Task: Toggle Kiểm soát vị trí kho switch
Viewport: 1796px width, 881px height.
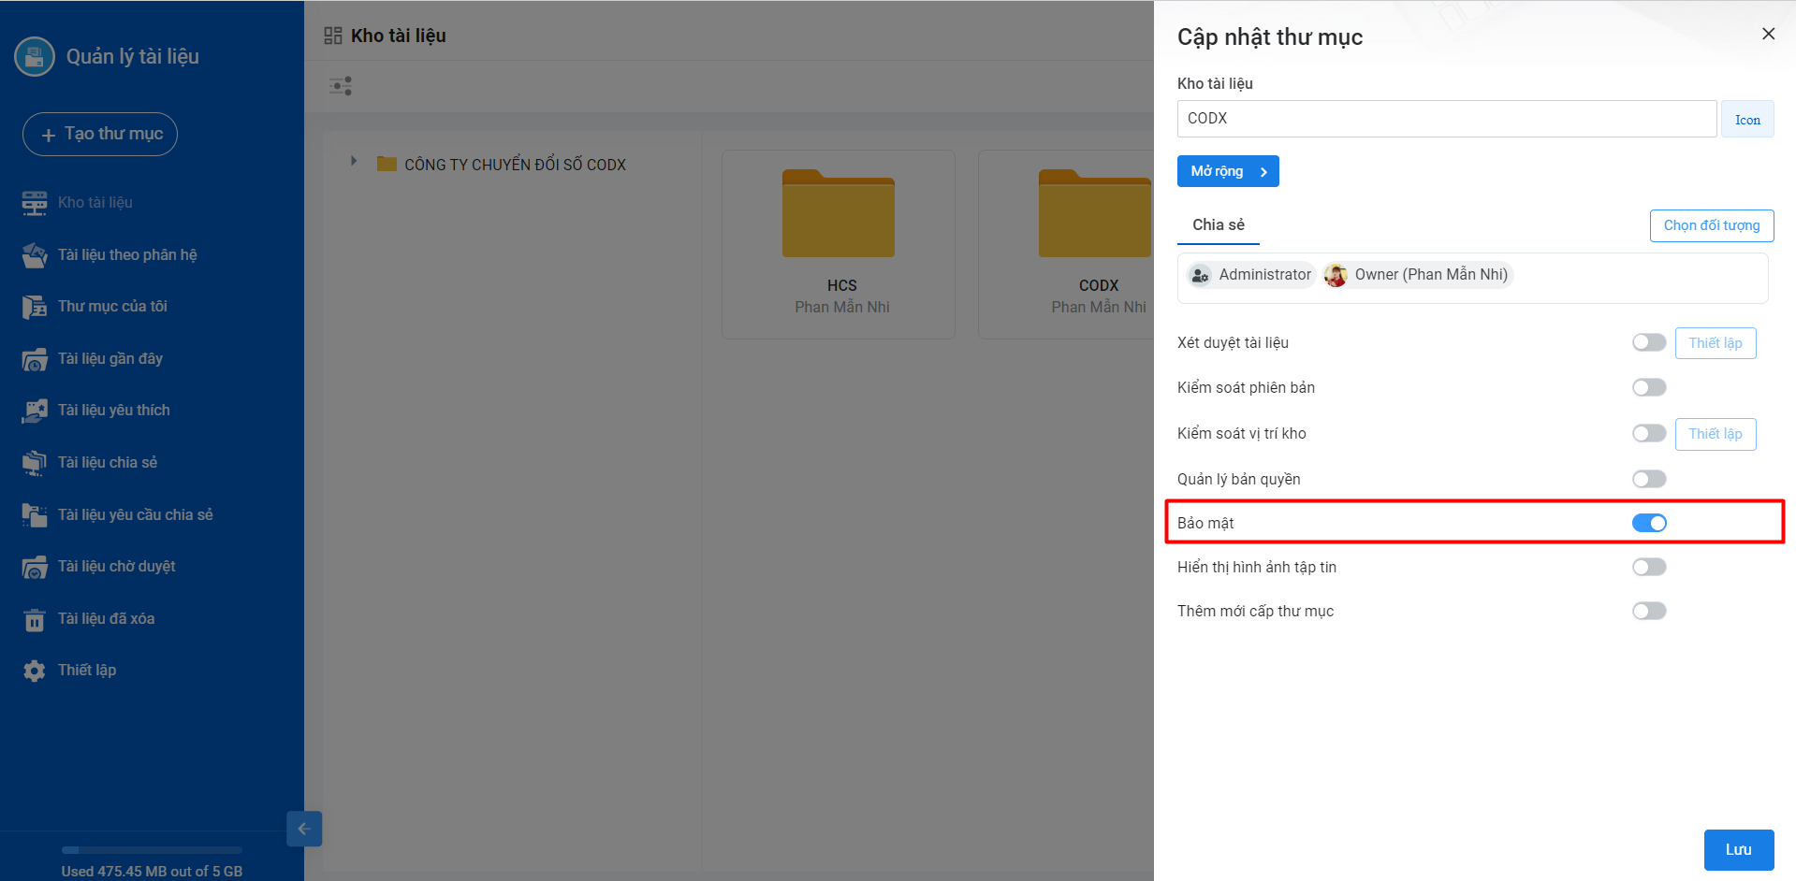Action: [x=1649, y=433]
